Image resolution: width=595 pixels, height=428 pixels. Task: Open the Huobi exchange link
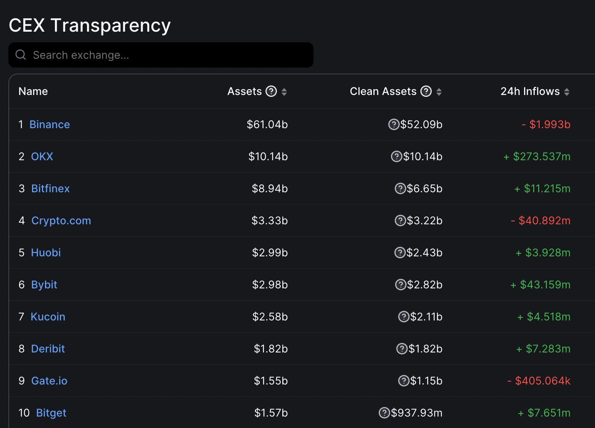[46, 253]
